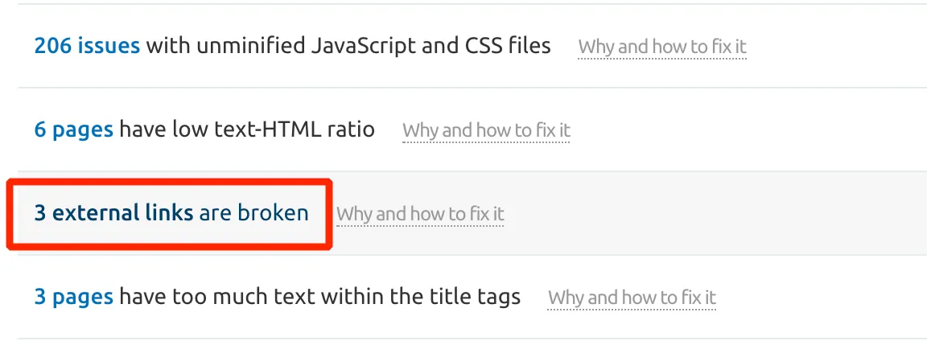Open fix instructions for low text-HTML ratio

486,130
